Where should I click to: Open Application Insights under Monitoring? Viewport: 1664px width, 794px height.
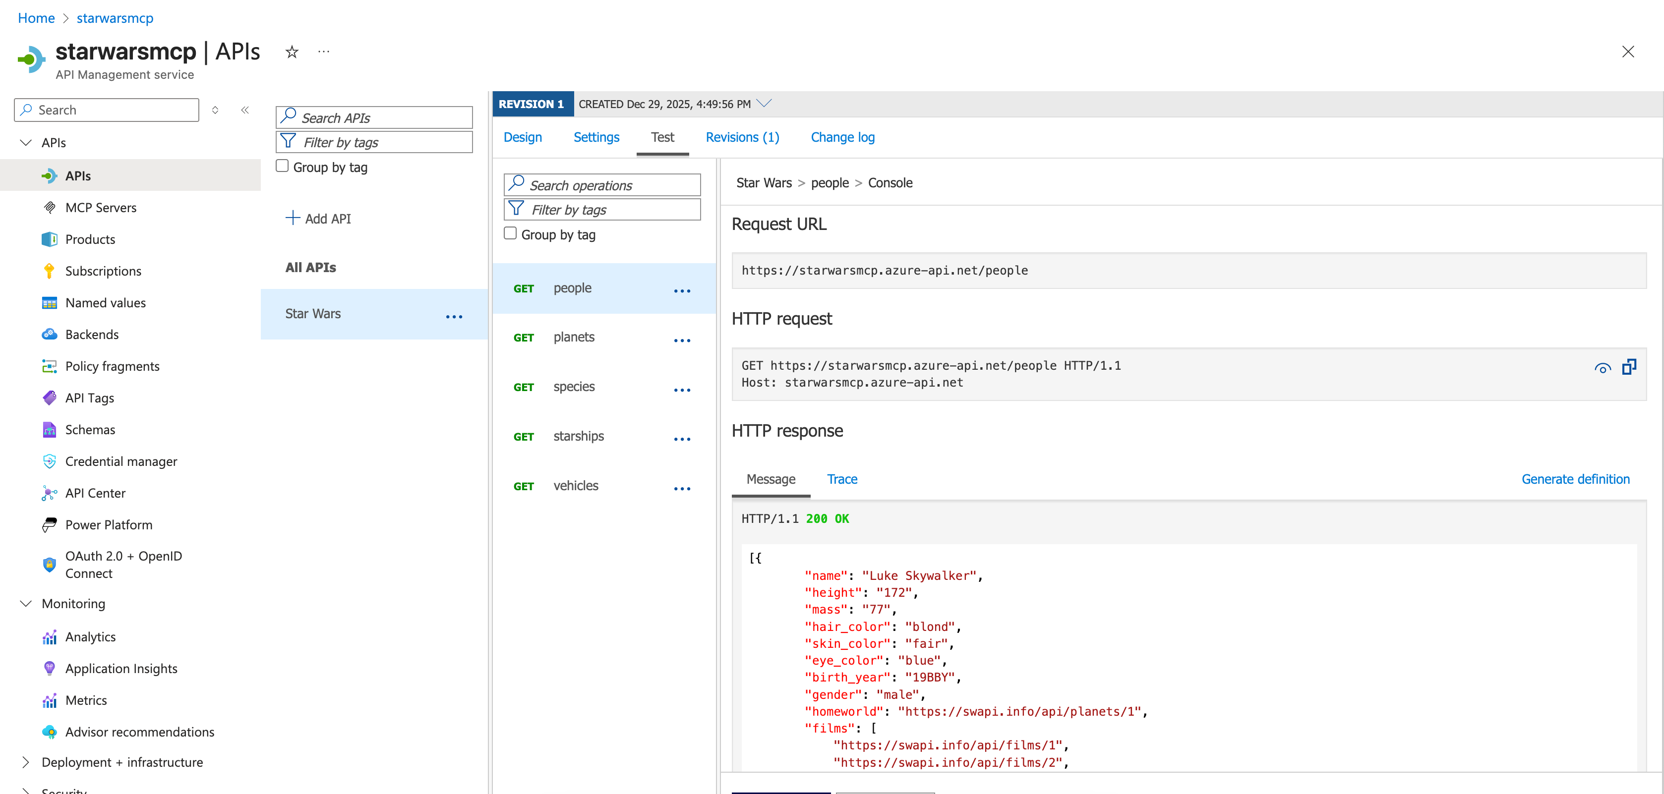(121, 668)
